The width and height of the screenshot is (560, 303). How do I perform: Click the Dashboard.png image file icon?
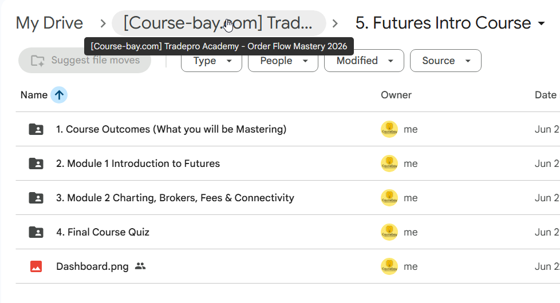point(36,266)
